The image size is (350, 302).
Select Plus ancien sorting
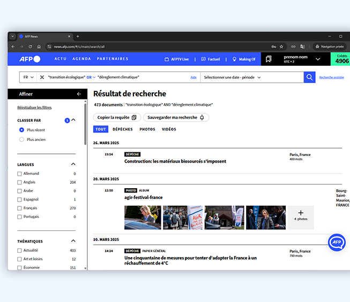coord(21,140)
